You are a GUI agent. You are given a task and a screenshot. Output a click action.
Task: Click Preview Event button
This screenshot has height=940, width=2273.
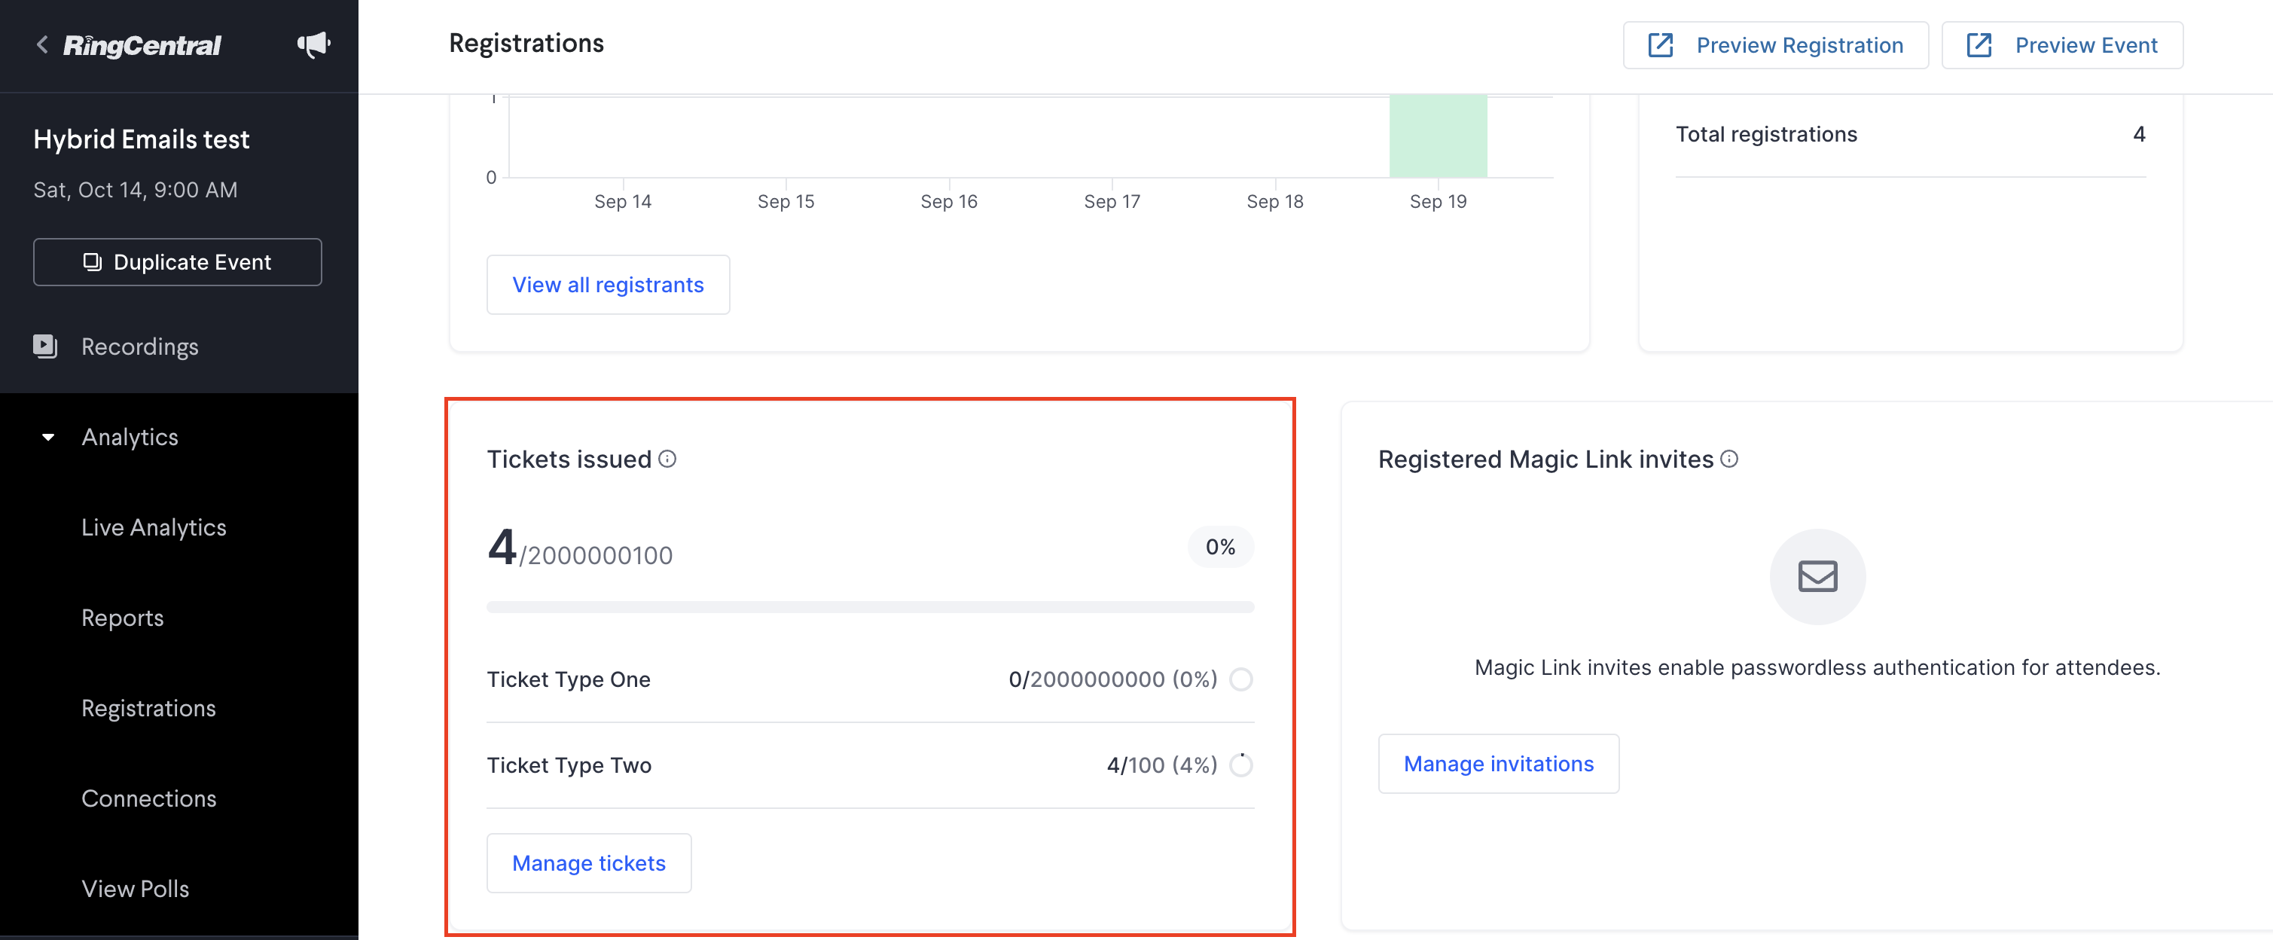(x=2062, y=45)
